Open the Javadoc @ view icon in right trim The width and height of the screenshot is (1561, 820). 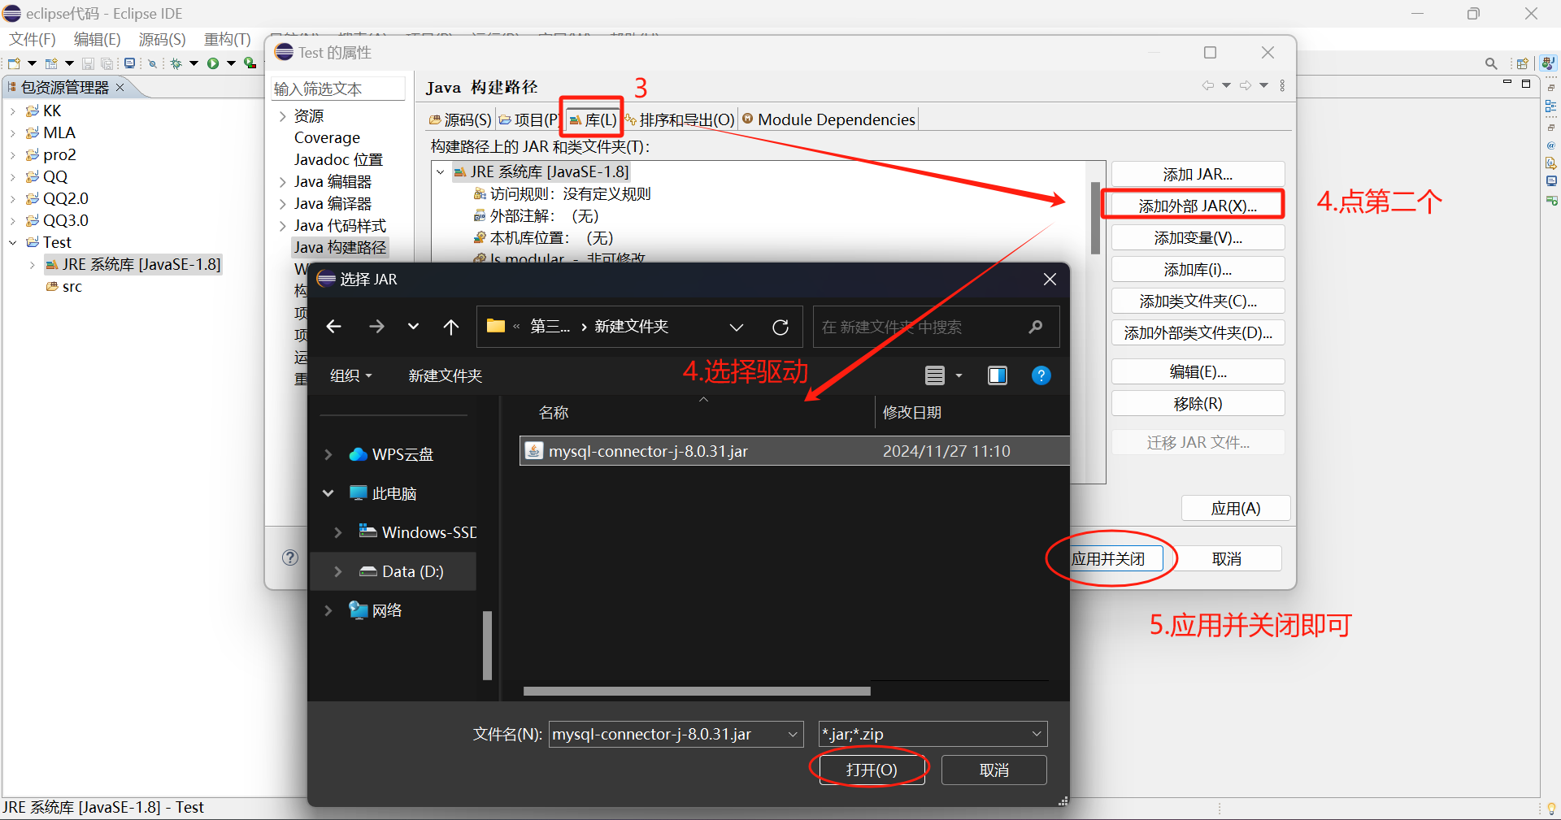pos(1550,145)
